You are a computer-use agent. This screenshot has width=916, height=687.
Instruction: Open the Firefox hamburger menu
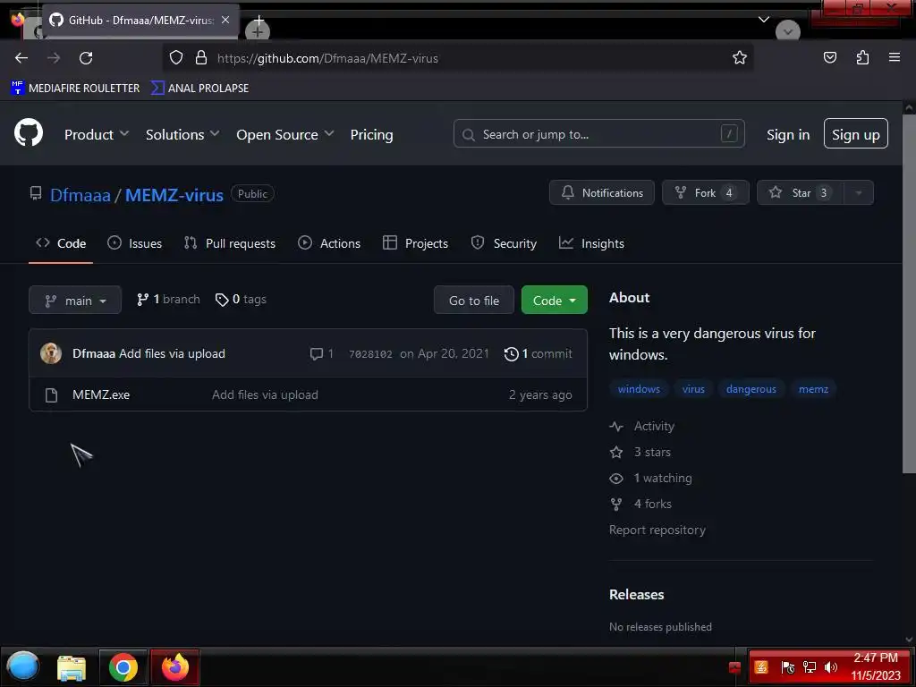894,57
